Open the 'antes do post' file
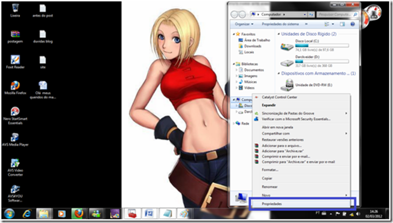Viewport: 393px width, 223px height. (43, 10)
